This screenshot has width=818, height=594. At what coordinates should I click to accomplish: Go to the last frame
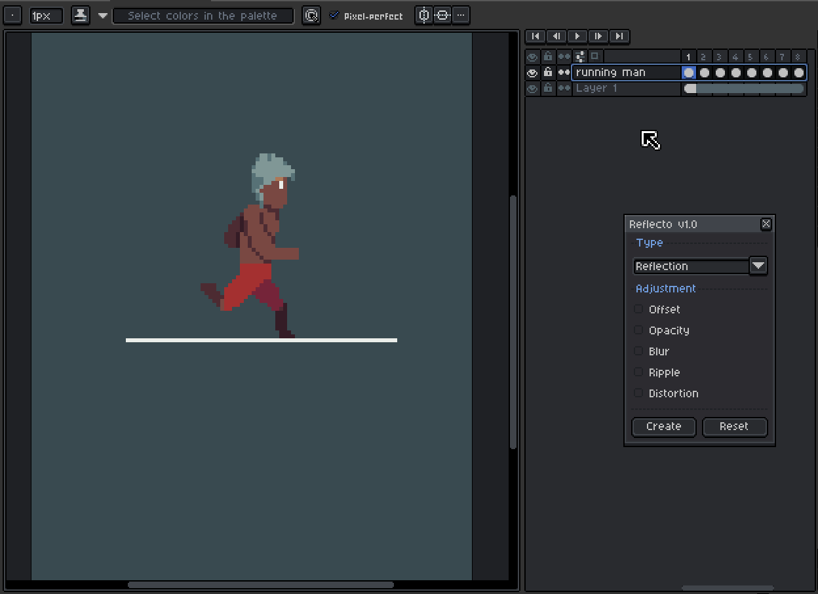pos(619,36)
